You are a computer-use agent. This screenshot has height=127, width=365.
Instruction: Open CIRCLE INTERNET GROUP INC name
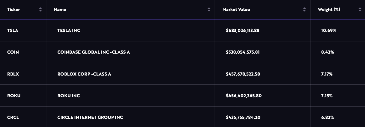90,118
